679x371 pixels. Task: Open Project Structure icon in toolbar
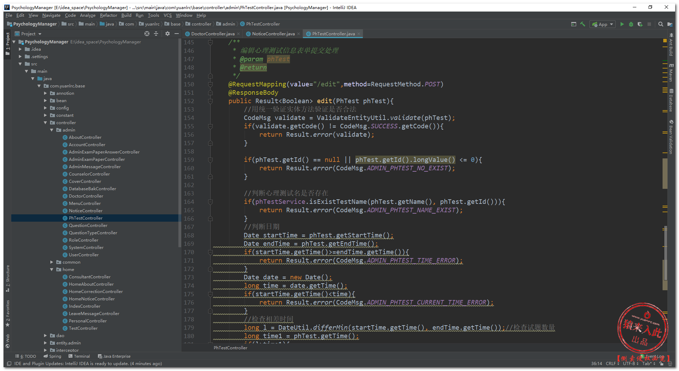(670, 24)
